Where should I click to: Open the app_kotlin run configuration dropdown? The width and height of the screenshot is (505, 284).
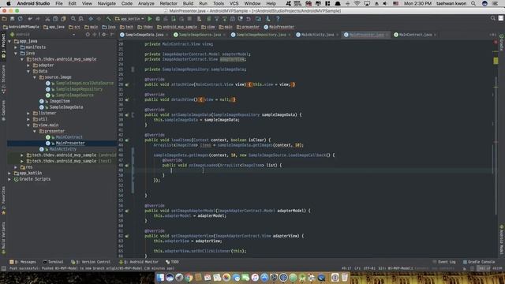[129, 19]
